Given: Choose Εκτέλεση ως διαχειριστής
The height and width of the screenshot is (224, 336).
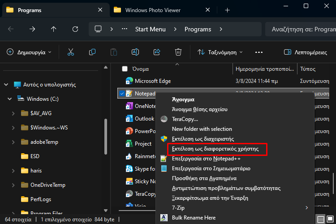Looking at the screenshot, I should coord(235,139).
